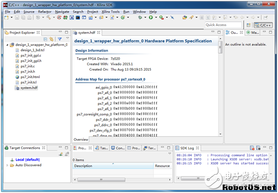Open Project Explorer view menu triangle
Image resolution: width=278 pixels, height=193 pixels.
pos(68,38)
